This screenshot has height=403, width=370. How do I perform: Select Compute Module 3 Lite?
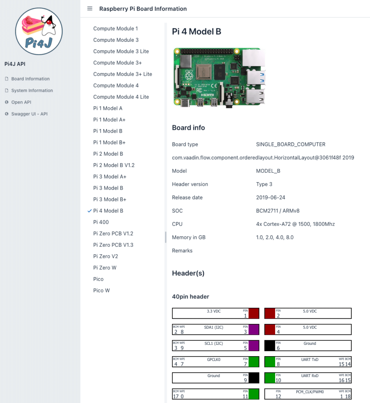pos(121,51)
